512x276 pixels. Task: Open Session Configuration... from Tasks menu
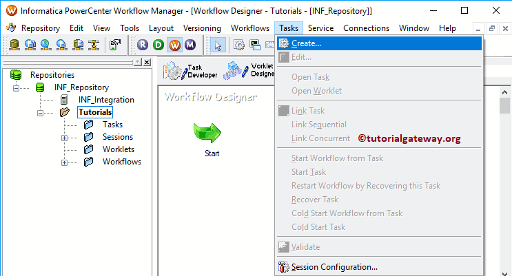pos(379,267)
